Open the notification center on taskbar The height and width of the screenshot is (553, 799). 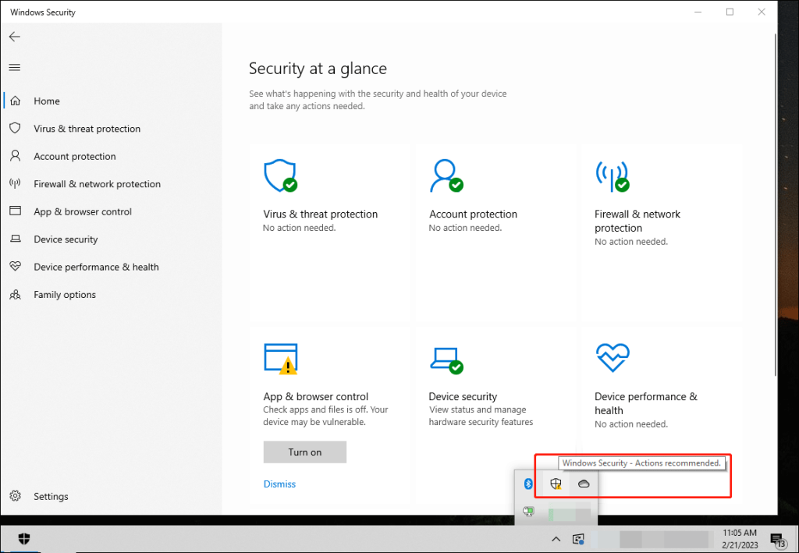(x=777, y=539)
